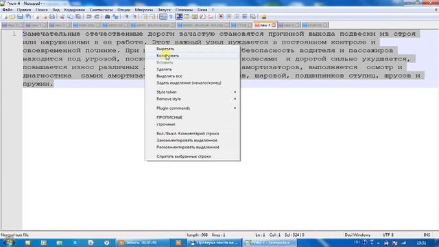Click the UTF-8 encoding status entry
This screenshot has width=439, height=247.
click(388, 235)
